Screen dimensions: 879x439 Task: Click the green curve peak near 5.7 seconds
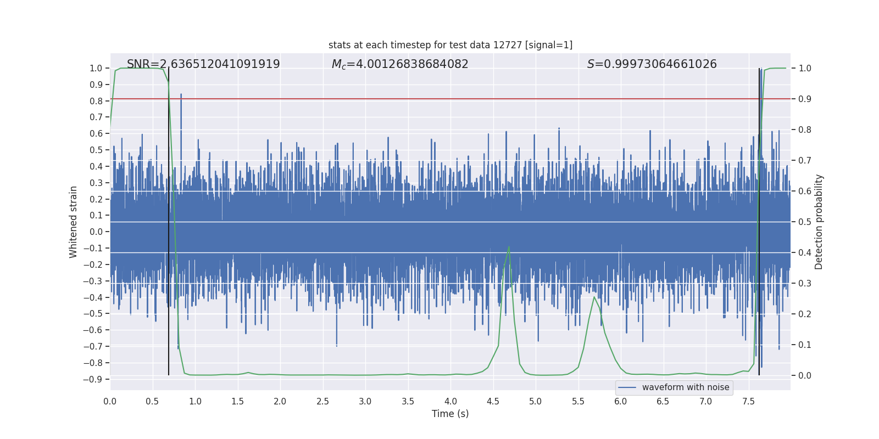594,297
